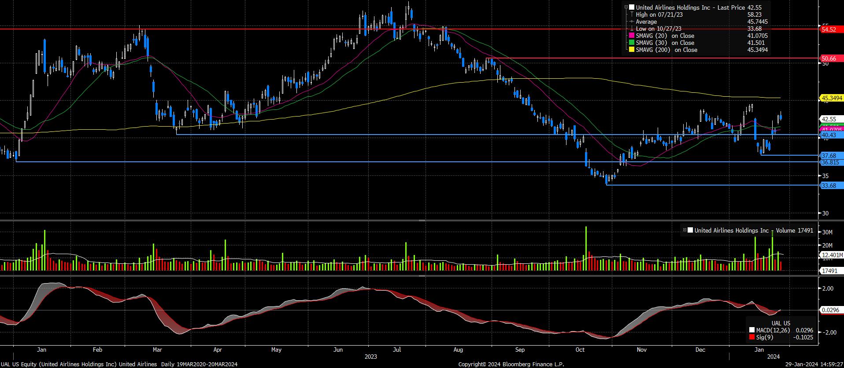The height and width of the screenshot is (368, 844).
Task: Click the '30' price axis label
Action: click(x=825, y=213)
